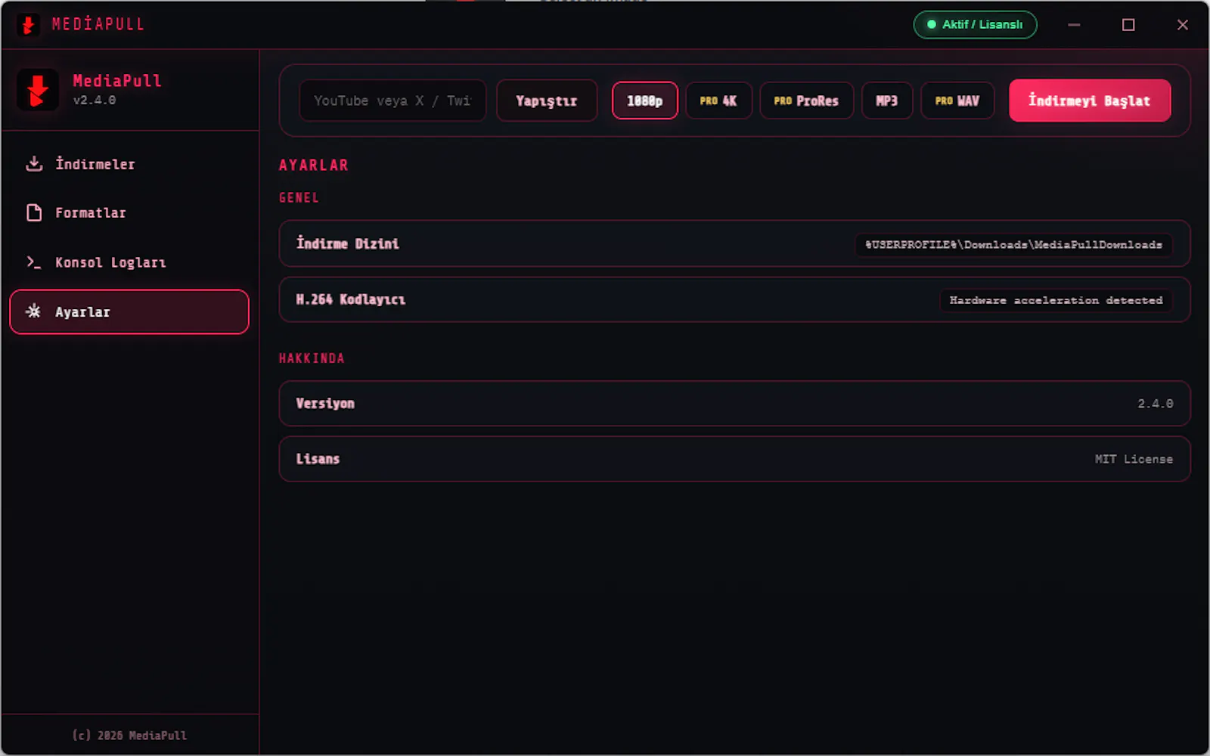Select the PRO ProRes format option

click(806, 101)
